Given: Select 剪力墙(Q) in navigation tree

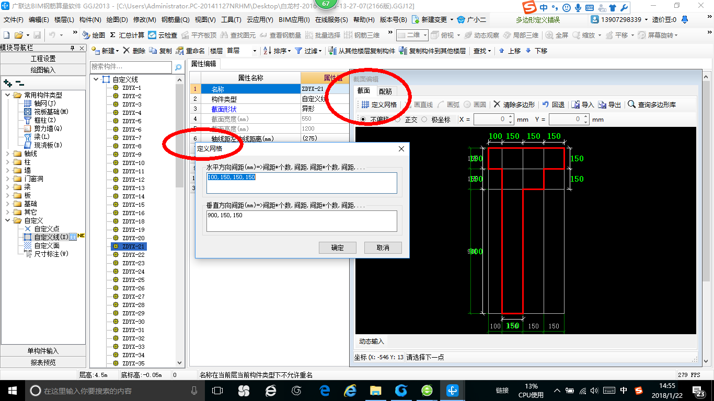Looking at the screenshot, I should coord(48,128).
